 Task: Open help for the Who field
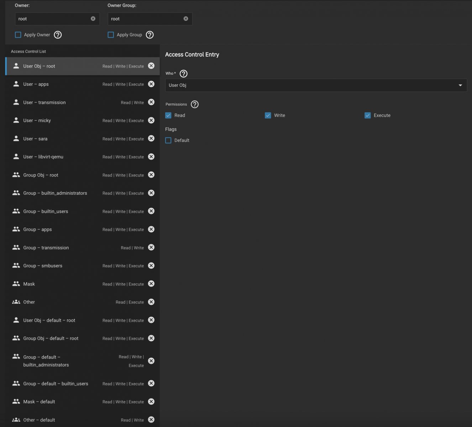(183, 74)
